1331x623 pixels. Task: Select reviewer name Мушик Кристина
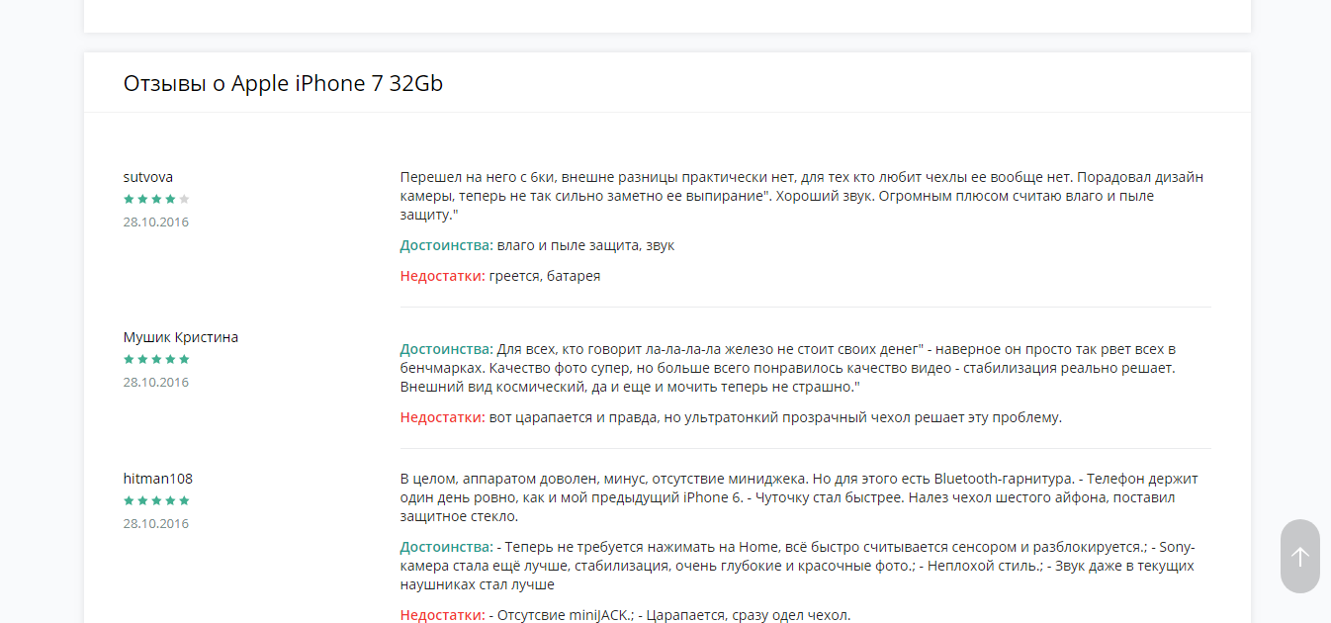click(181, 337)
